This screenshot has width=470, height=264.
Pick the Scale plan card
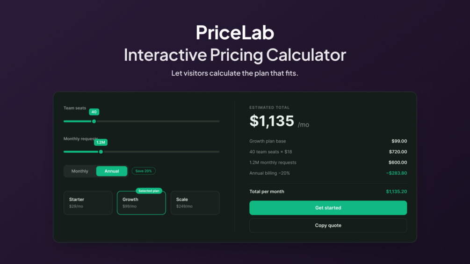pos(195,203)
